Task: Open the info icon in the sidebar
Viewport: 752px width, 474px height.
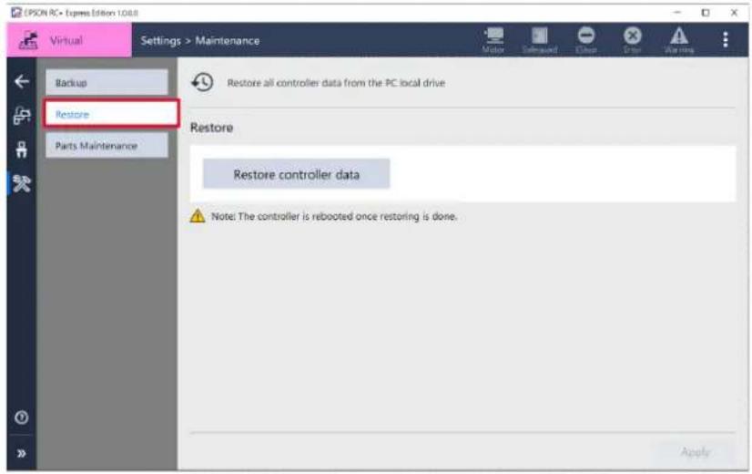Action: pyautogui.click(x=22, y=417)
